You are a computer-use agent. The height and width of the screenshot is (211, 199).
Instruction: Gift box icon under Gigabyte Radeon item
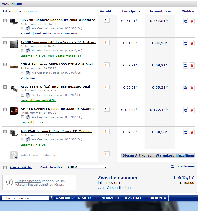click(28, 28)
